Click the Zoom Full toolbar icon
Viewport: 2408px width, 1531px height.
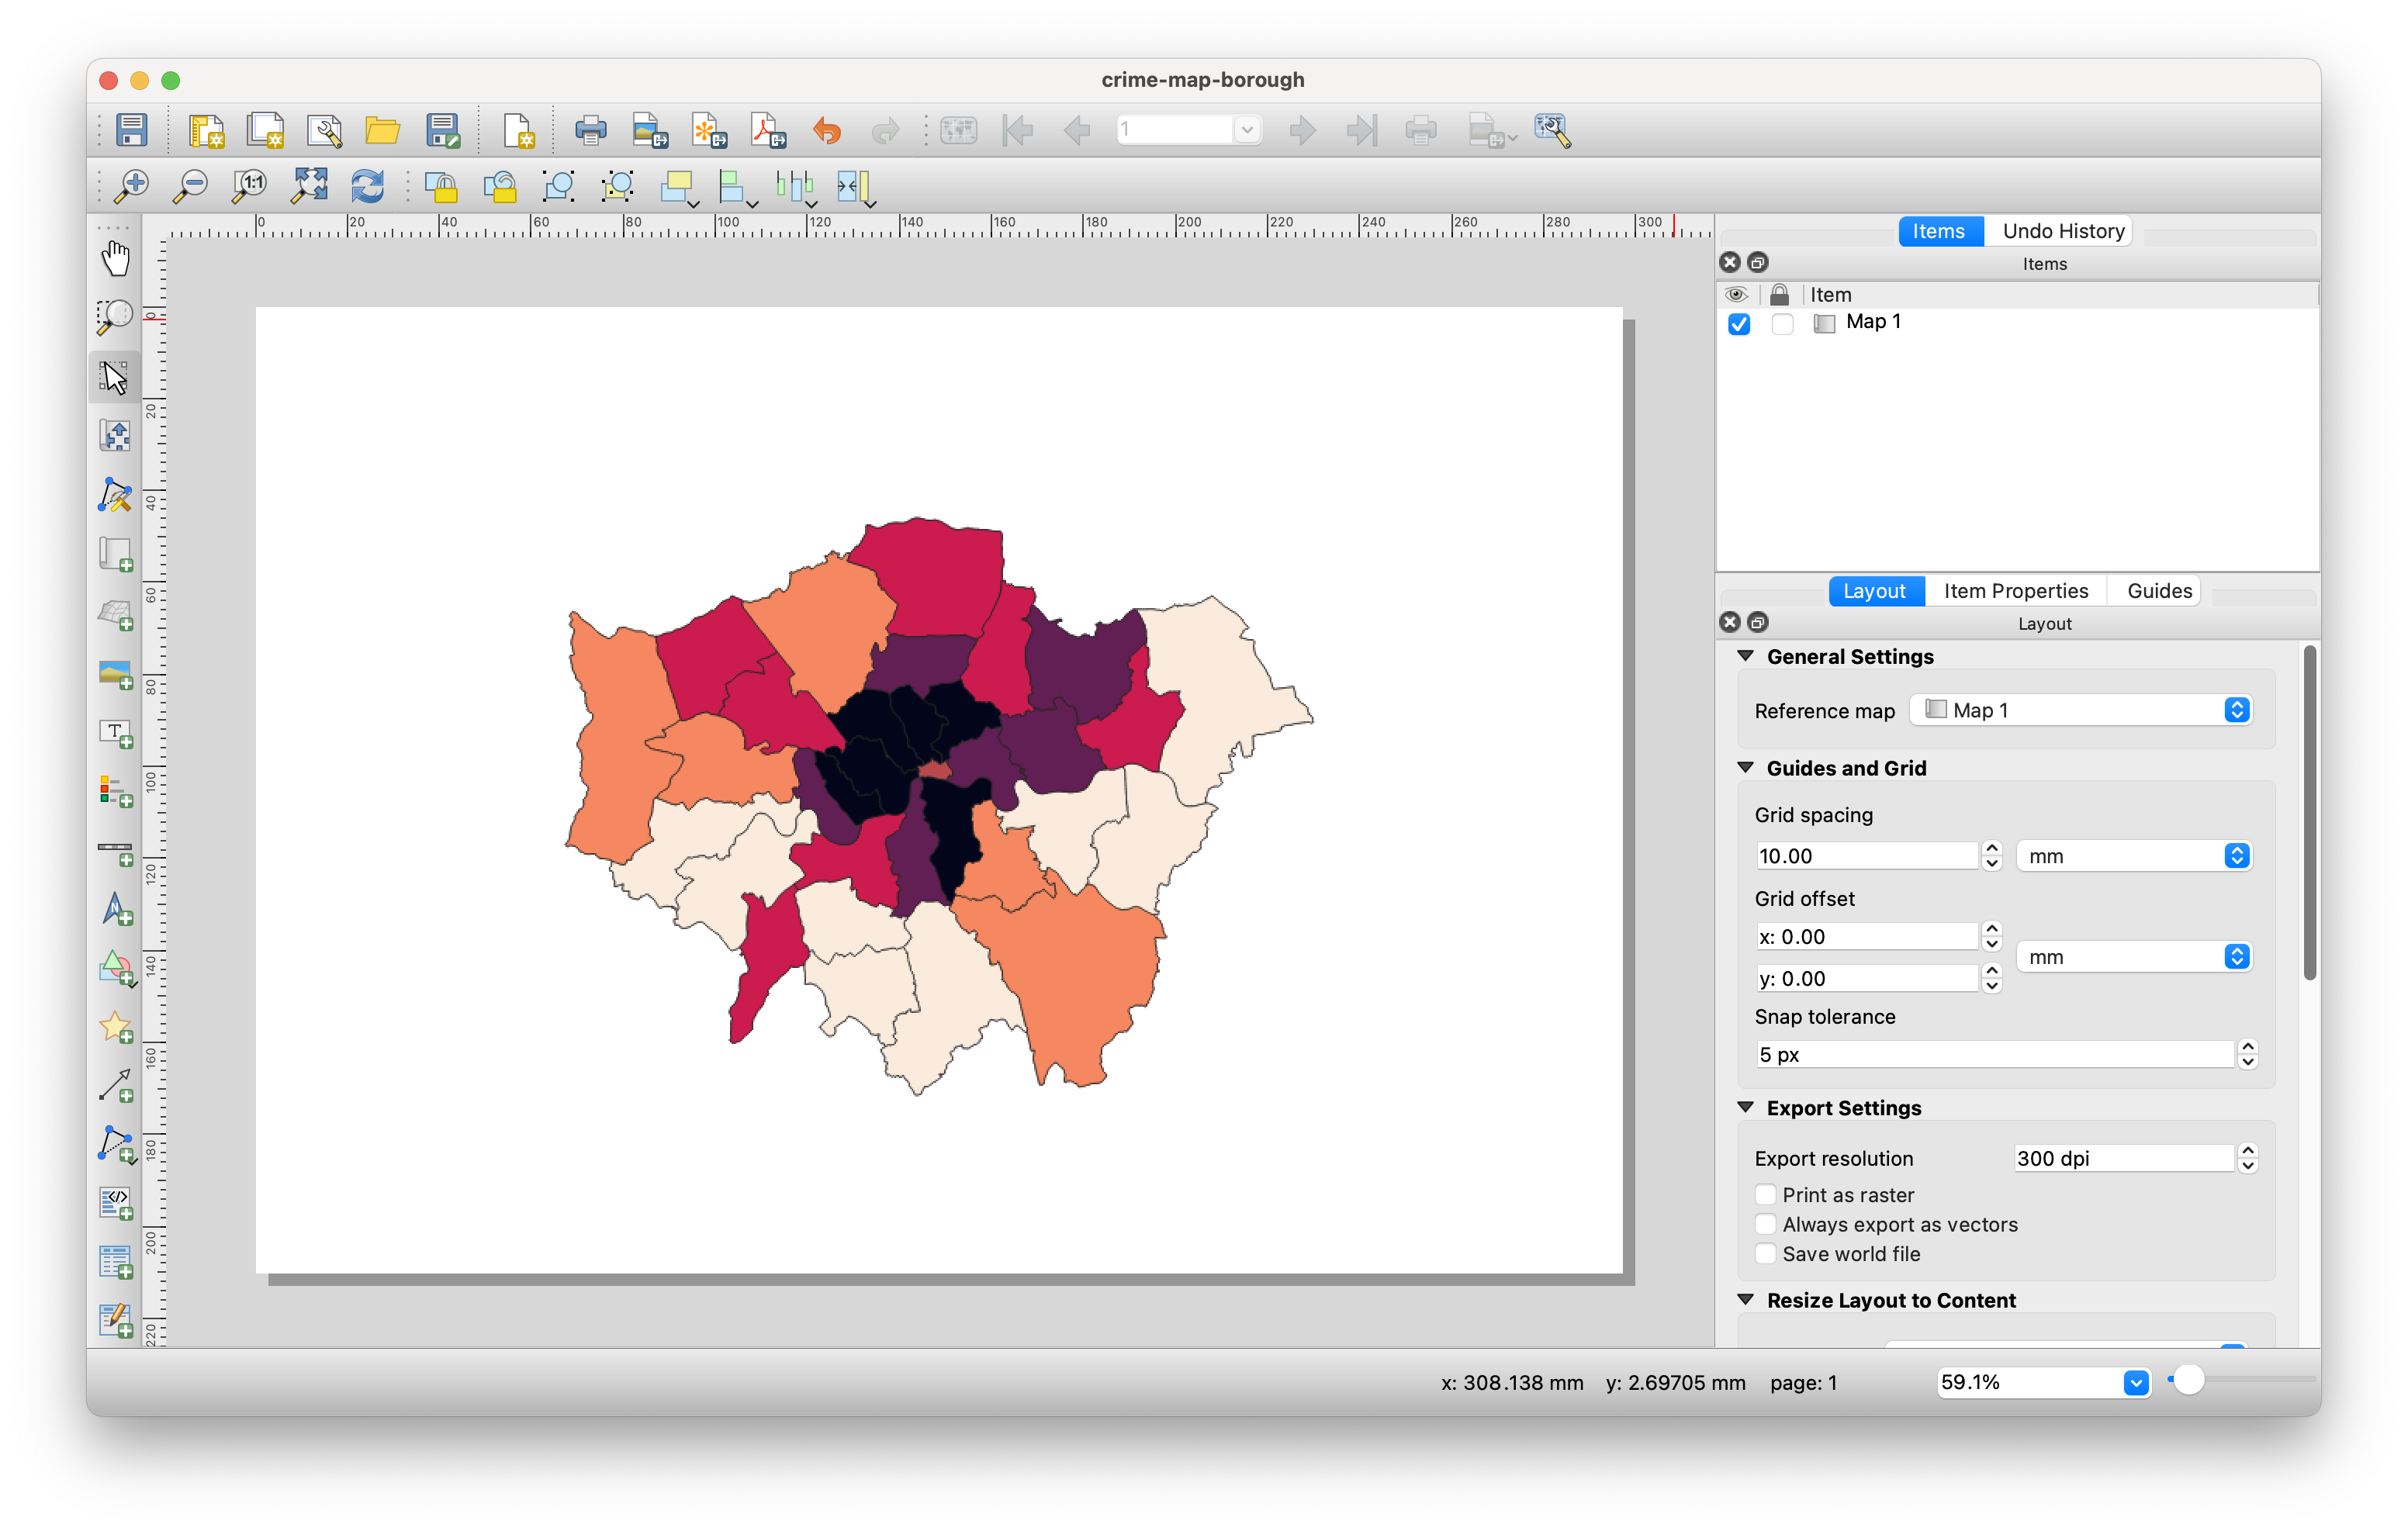click(309, 186)
